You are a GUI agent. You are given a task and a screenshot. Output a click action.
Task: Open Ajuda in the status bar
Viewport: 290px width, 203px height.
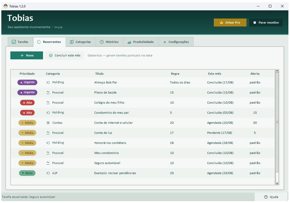(x=271, y=197)
